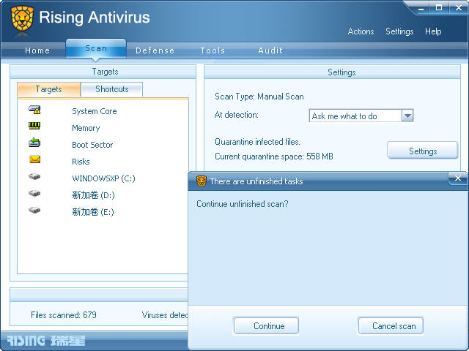This screenshot has height=351, width=469.
Task: Open the top Settings menu
Action: coord(399,31)
